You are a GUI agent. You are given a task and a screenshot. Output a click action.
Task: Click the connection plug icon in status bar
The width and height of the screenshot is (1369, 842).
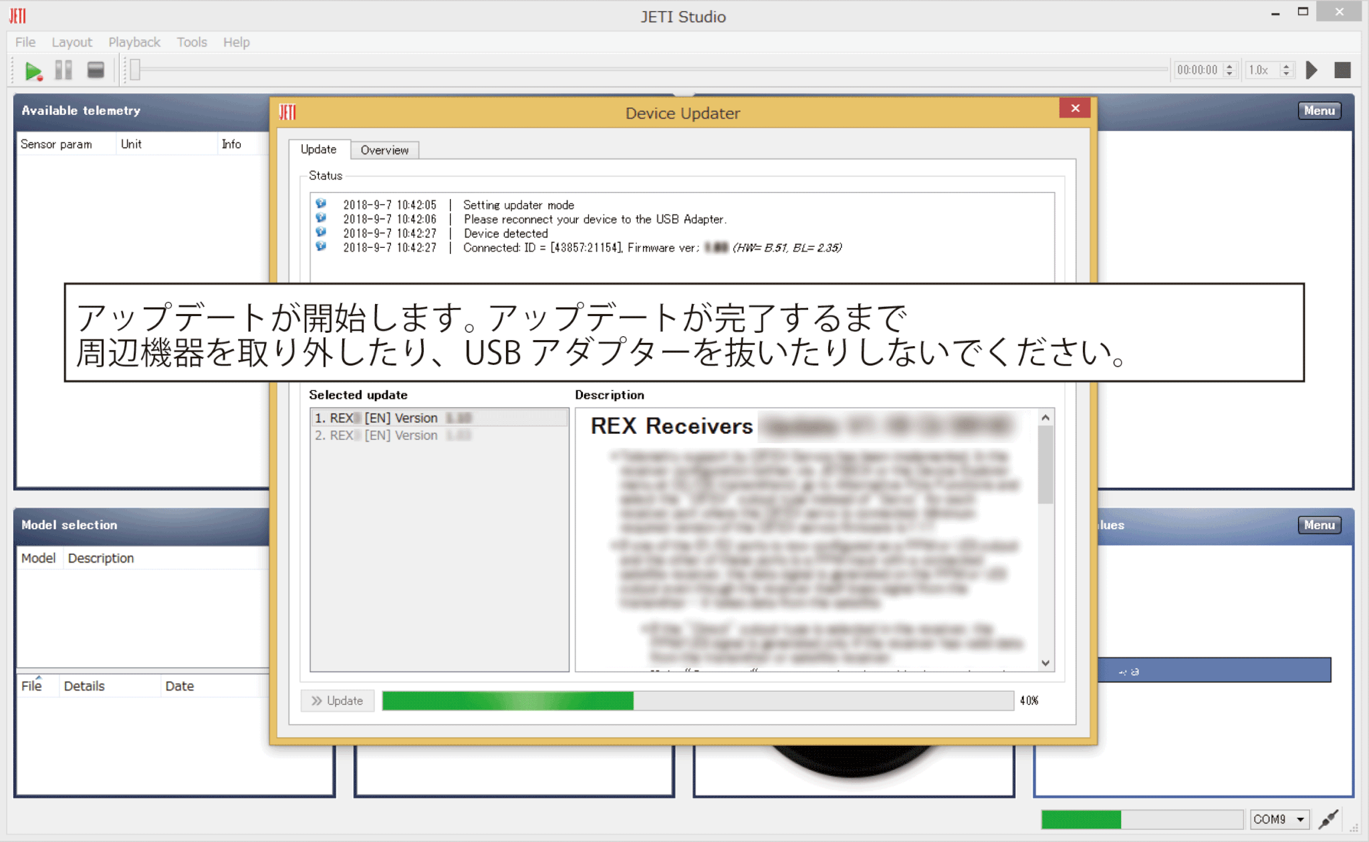1328,819
